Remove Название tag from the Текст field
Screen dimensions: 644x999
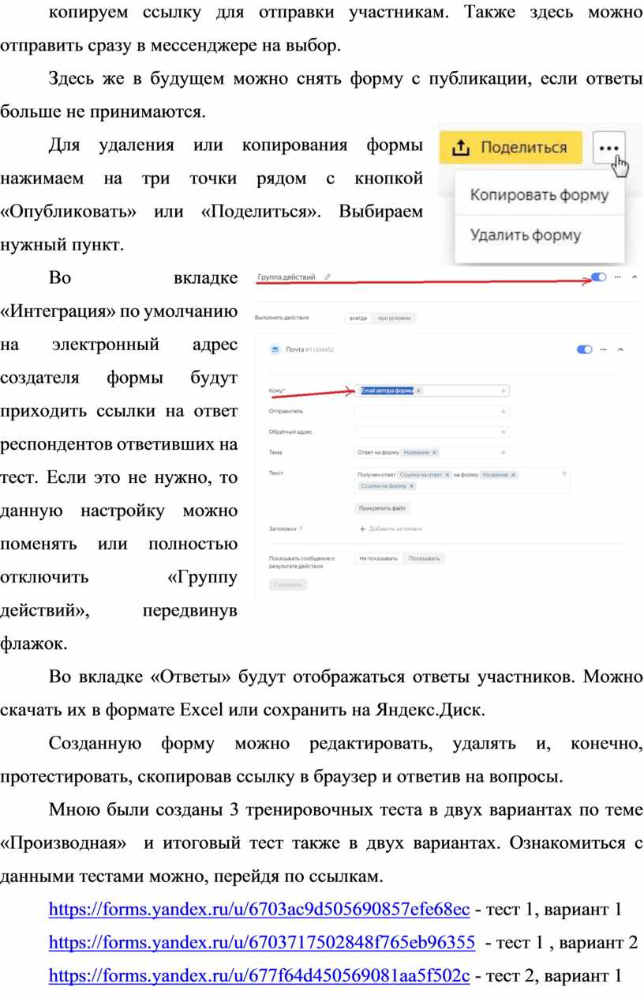513,475
